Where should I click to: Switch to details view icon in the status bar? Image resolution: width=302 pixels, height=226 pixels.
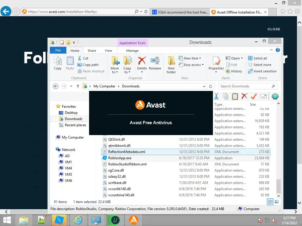pyautogui.click(x=270, y=202)
